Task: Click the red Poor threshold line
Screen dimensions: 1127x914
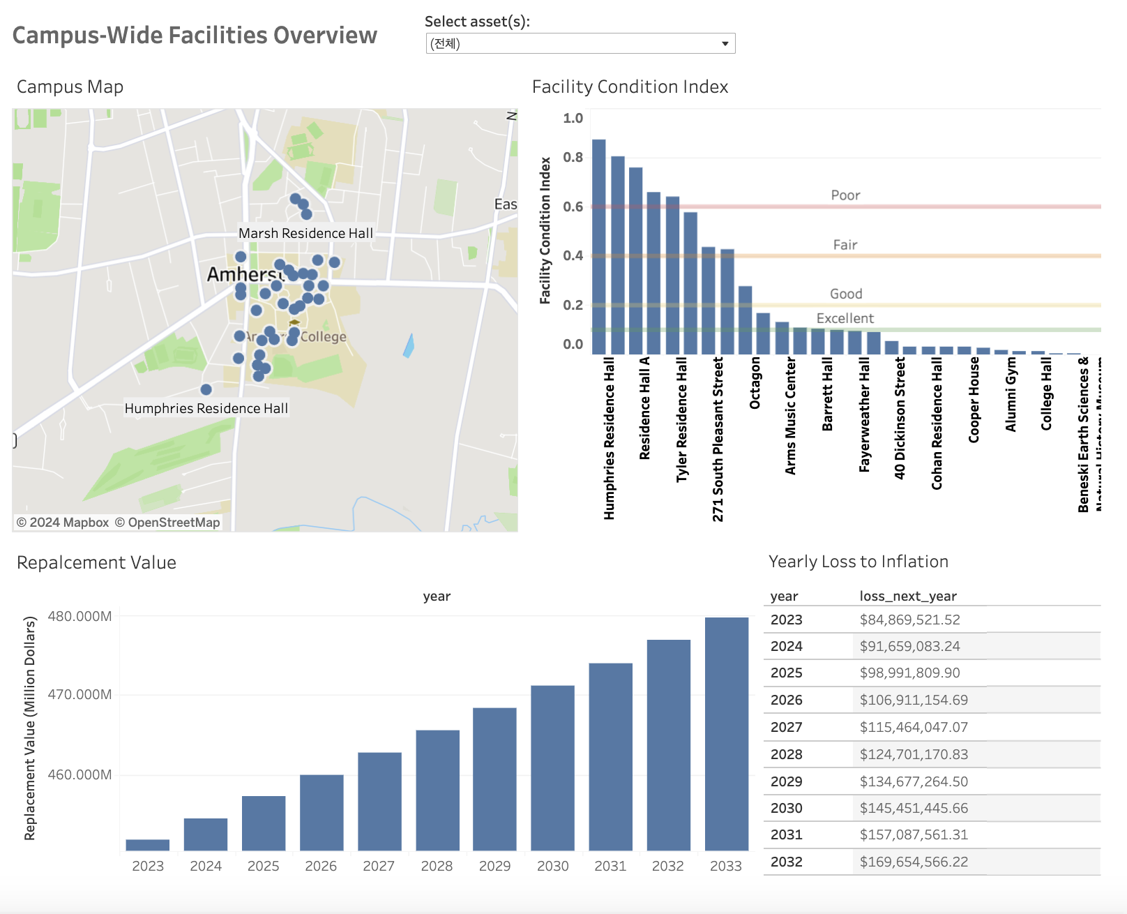Action: pos(907,207)
